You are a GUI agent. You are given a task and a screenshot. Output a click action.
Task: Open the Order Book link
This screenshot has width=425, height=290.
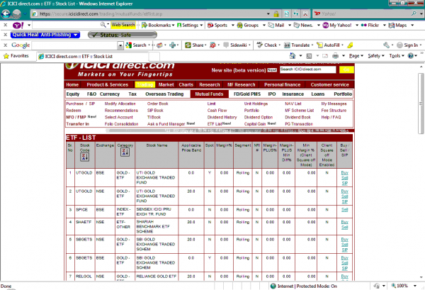point(158,104)
